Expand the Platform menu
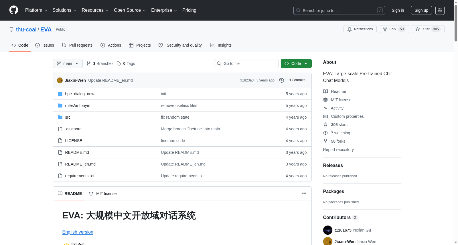The height and width of the screenshot is (245, 458). click(x=36, y=10)
